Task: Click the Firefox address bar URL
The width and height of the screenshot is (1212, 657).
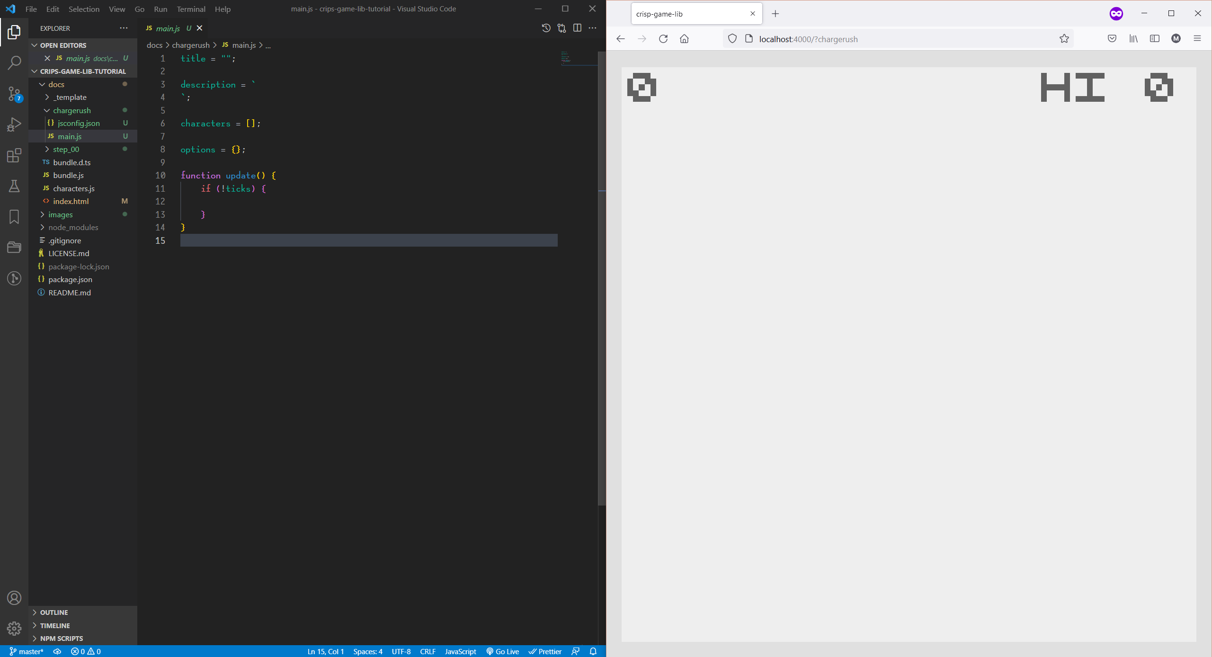Action: coord(808,39)
